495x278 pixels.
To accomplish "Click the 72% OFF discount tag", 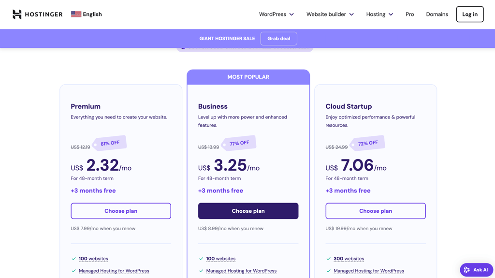I will [367, 143].
